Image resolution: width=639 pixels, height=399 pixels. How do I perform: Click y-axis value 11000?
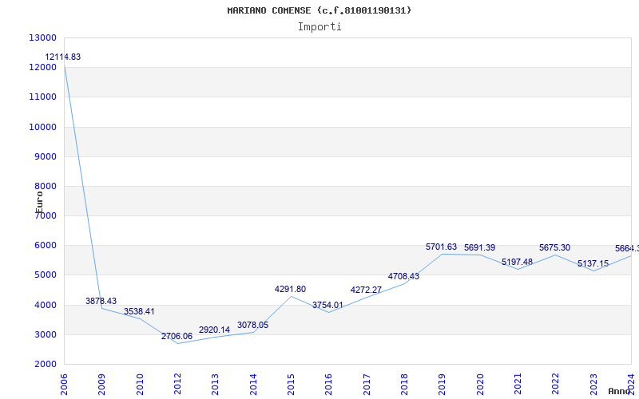(42, 97)
